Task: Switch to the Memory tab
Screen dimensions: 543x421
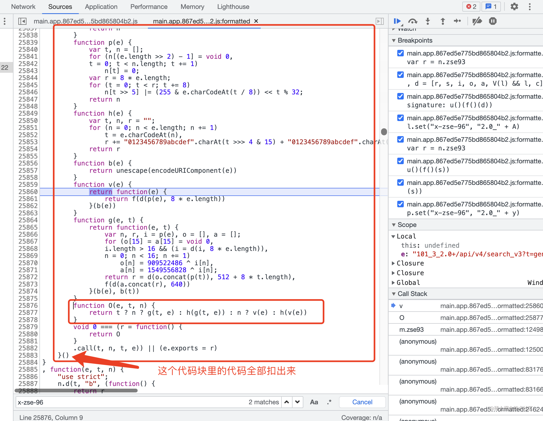Action: pyautogui.click(x=192, y=6)
